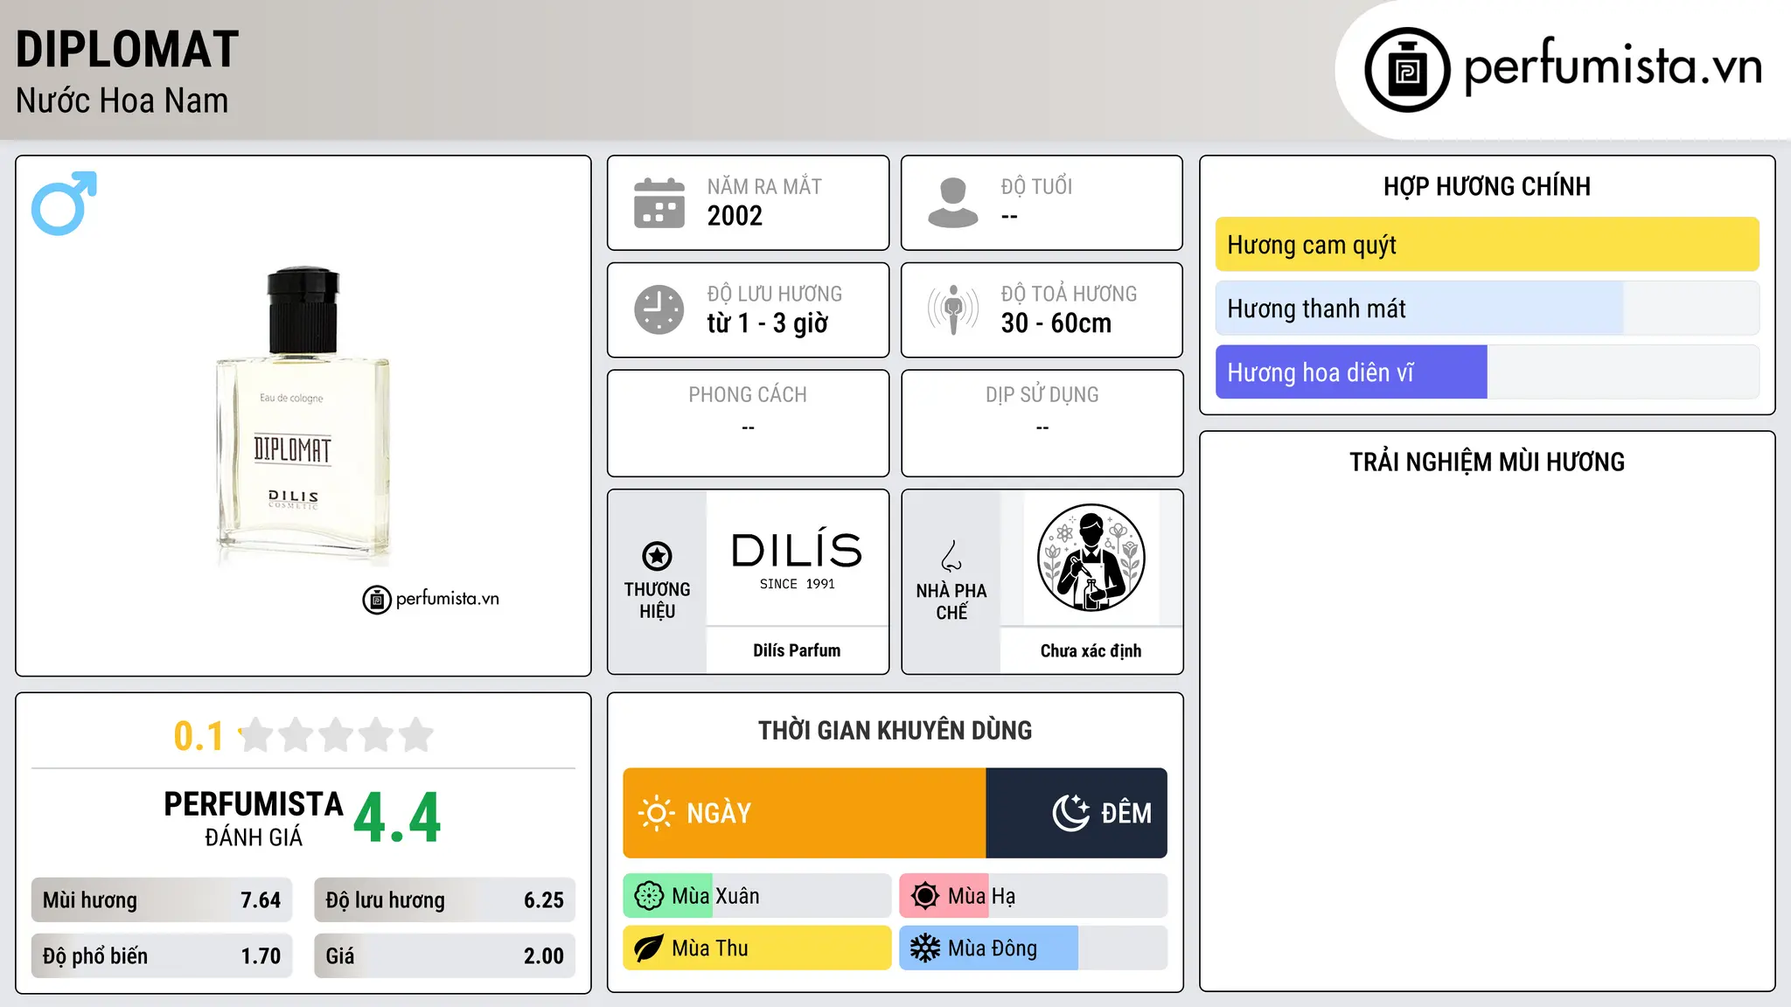
Task: Click the leaf icon for Mùa Thu
Action: click(649, 948)
